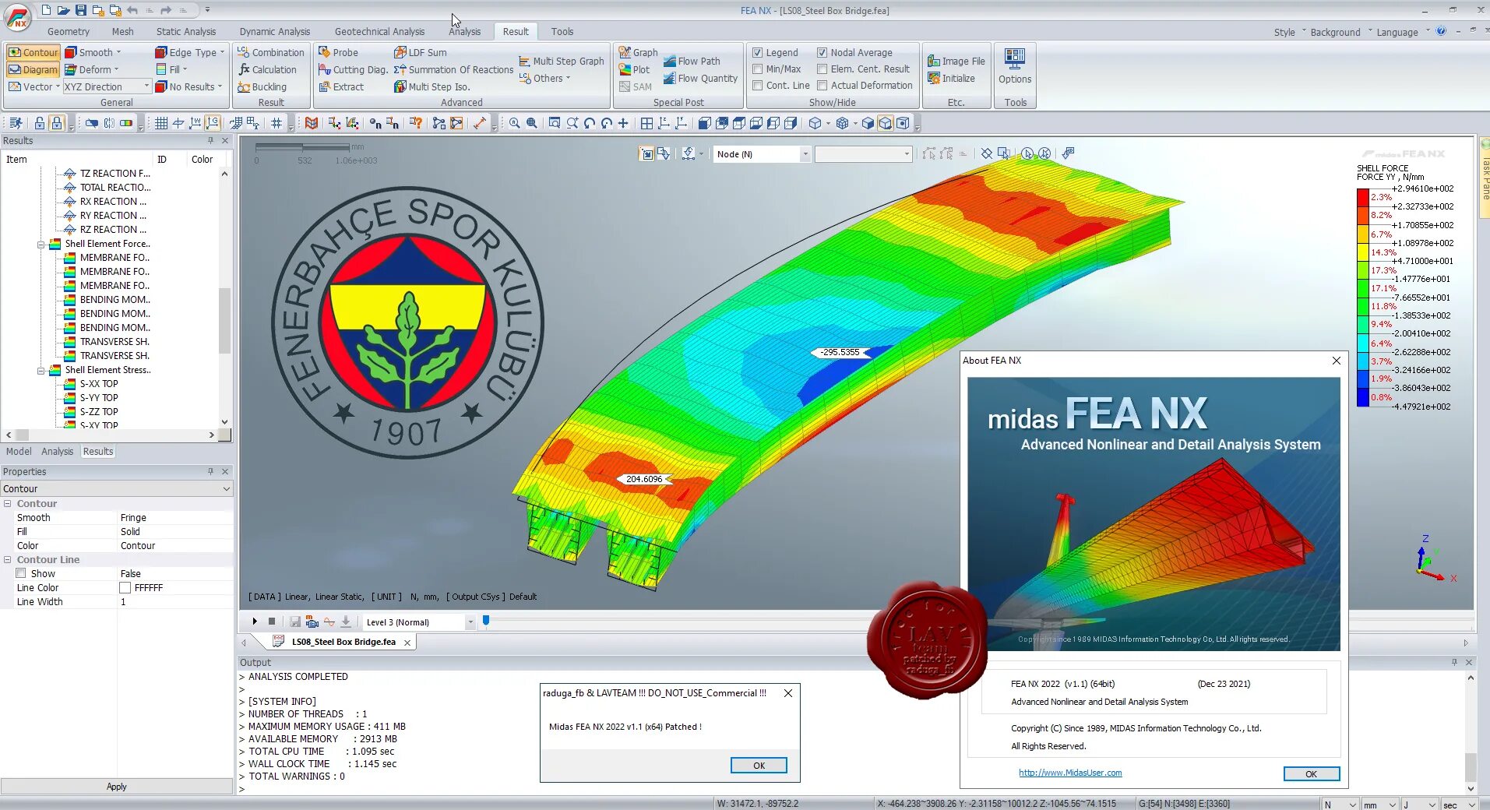Play the result animation

point(255,622)
